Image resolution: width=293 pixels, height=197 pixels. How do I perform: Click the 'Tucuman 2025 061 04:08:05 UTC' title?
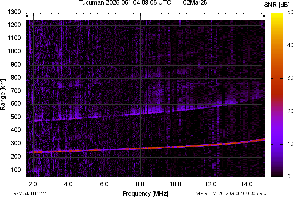[x=125, y=3]
